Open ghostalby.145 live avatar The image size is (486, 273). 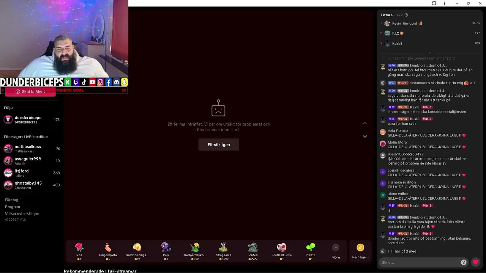[8, 185]
